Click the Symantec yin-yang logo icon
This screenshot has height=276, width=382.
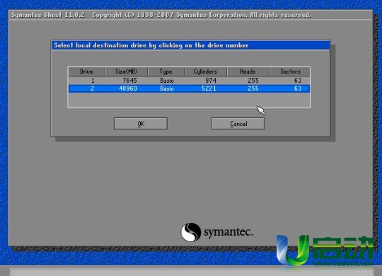point(191,232)
